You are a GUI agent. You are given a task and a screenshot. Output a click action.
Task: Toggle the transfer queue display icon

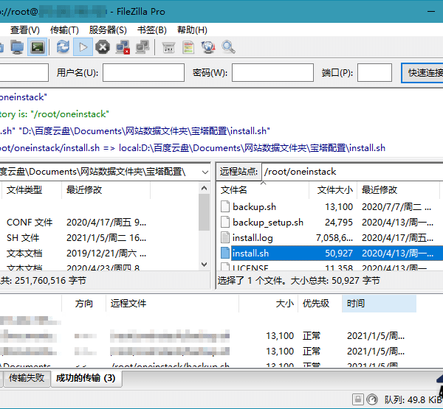[37, 47]
